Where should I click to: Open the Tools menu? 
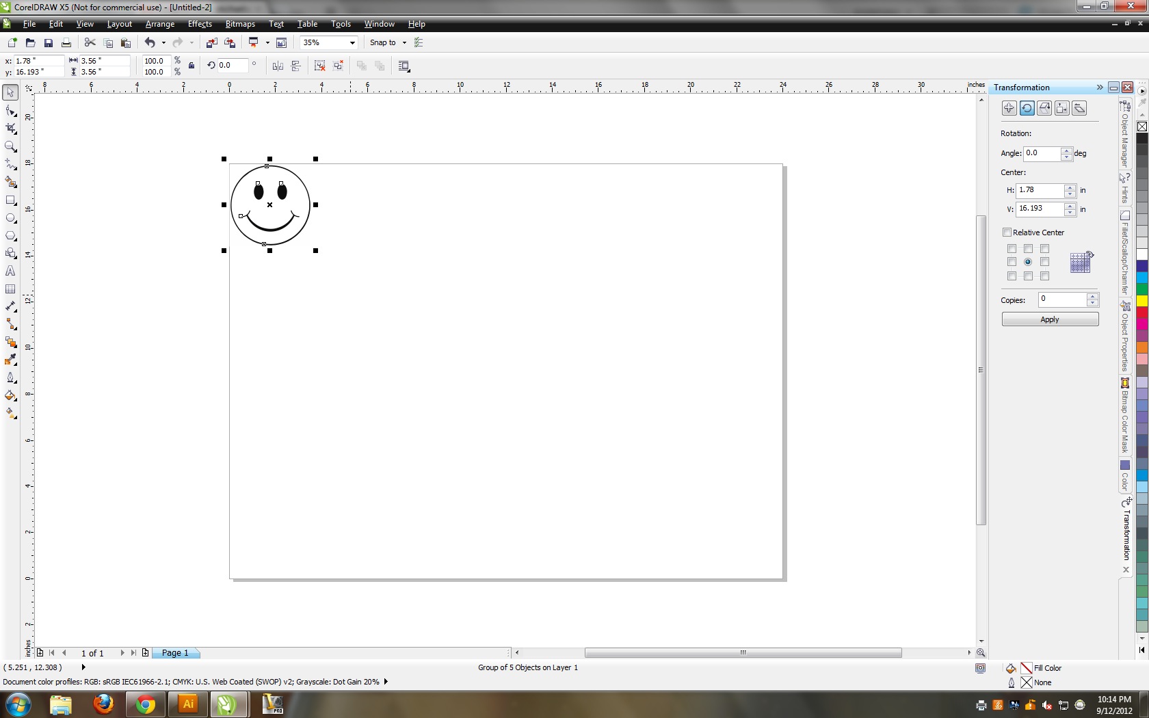[x=341, y=24]
